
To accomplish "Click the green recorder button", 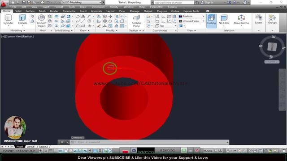I will tap(184, 150).
